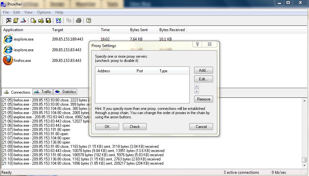Click the Add... button in Proxy Settings
The height and width of the screenshot is (176, 309).
coord(203,70)
